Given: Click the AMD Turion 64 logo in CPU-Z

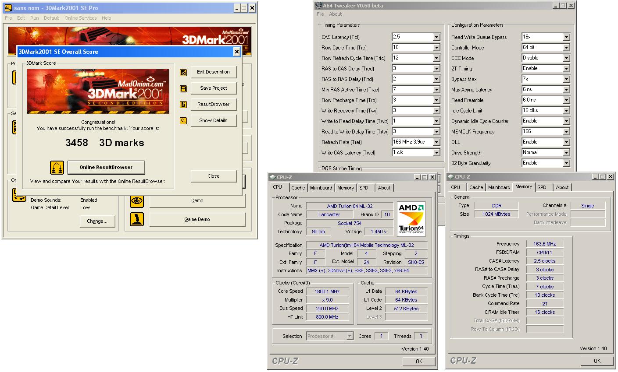Looking at the screenshot, I should (411, 219).
